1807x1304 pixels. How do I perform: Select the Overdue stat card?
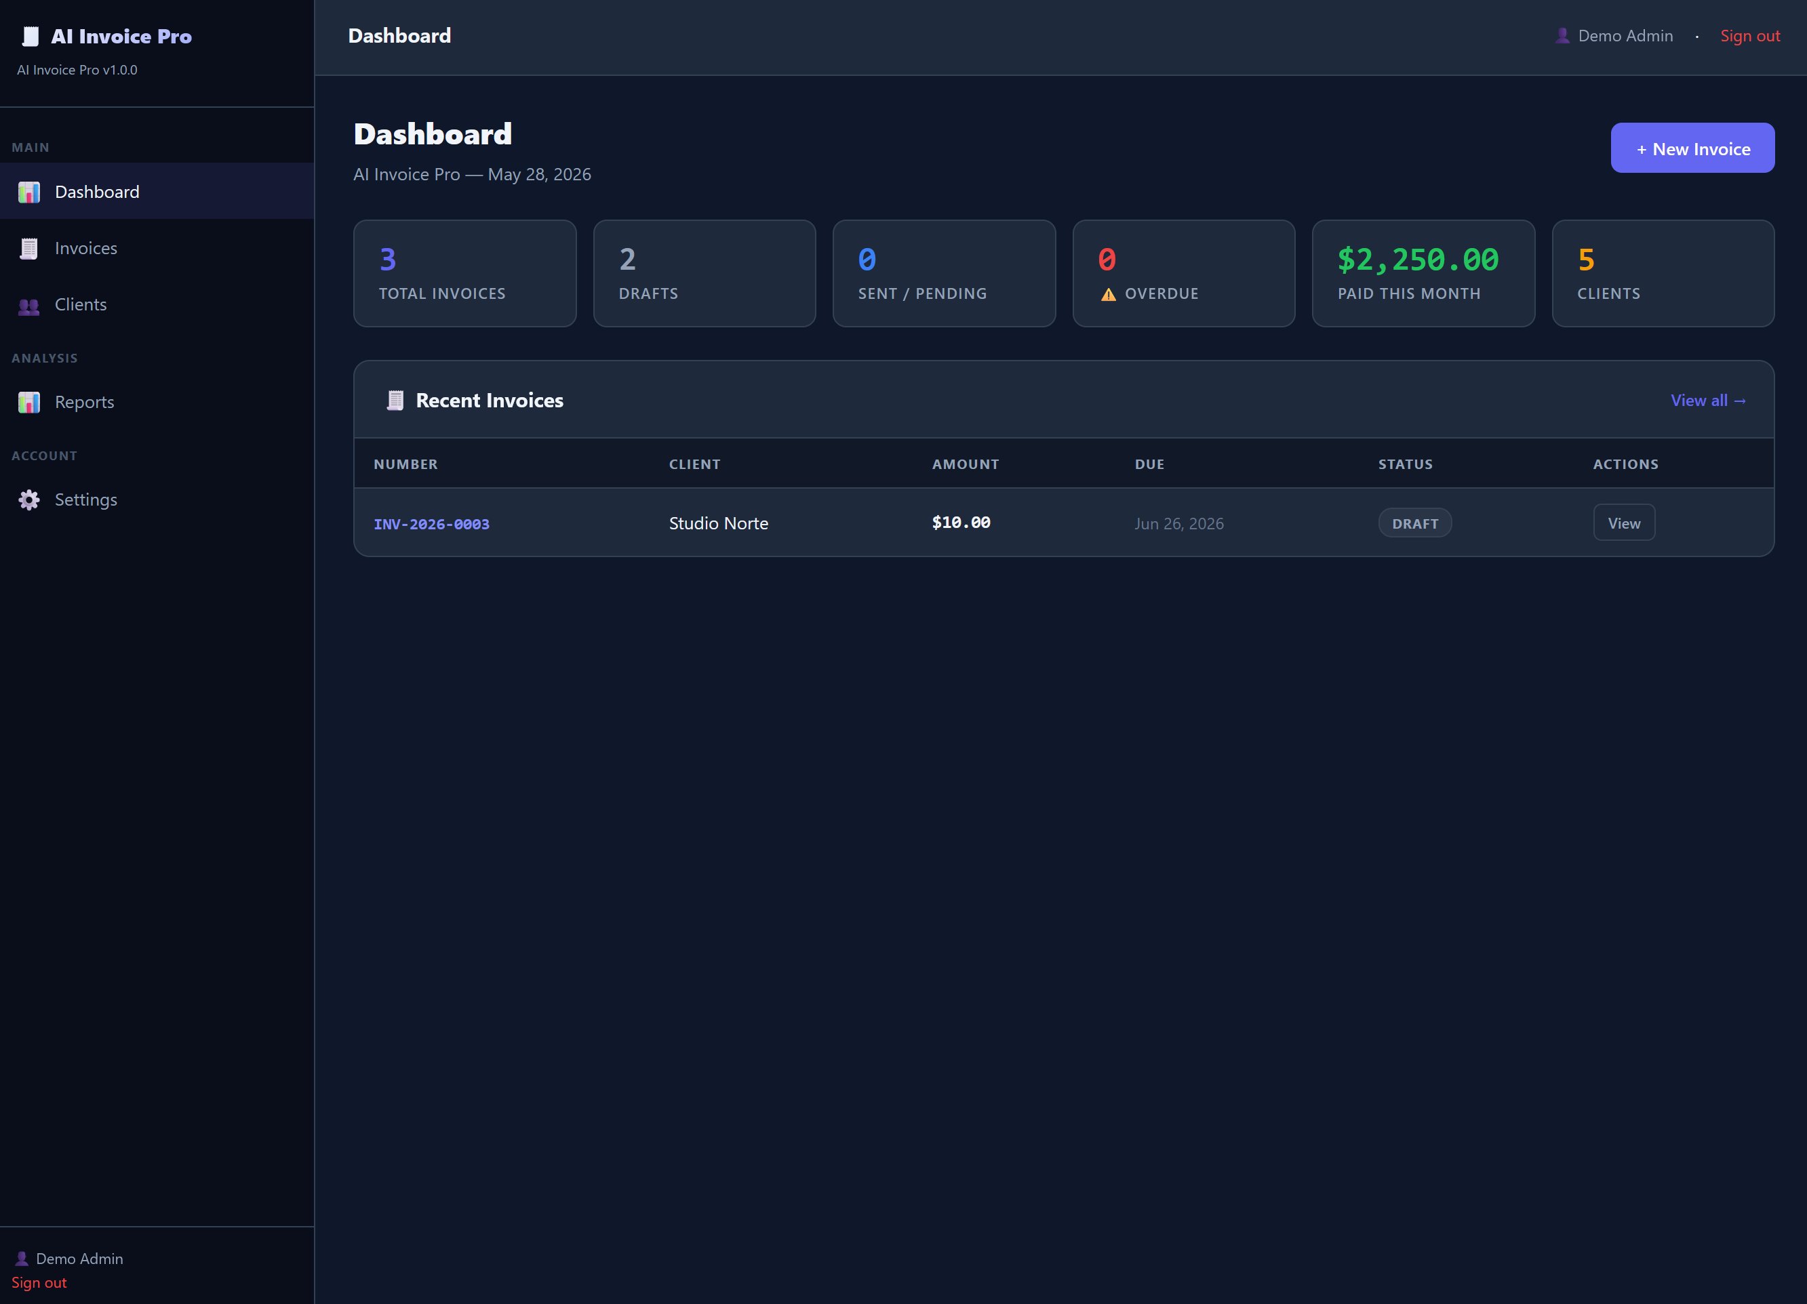pos(1184,273)
